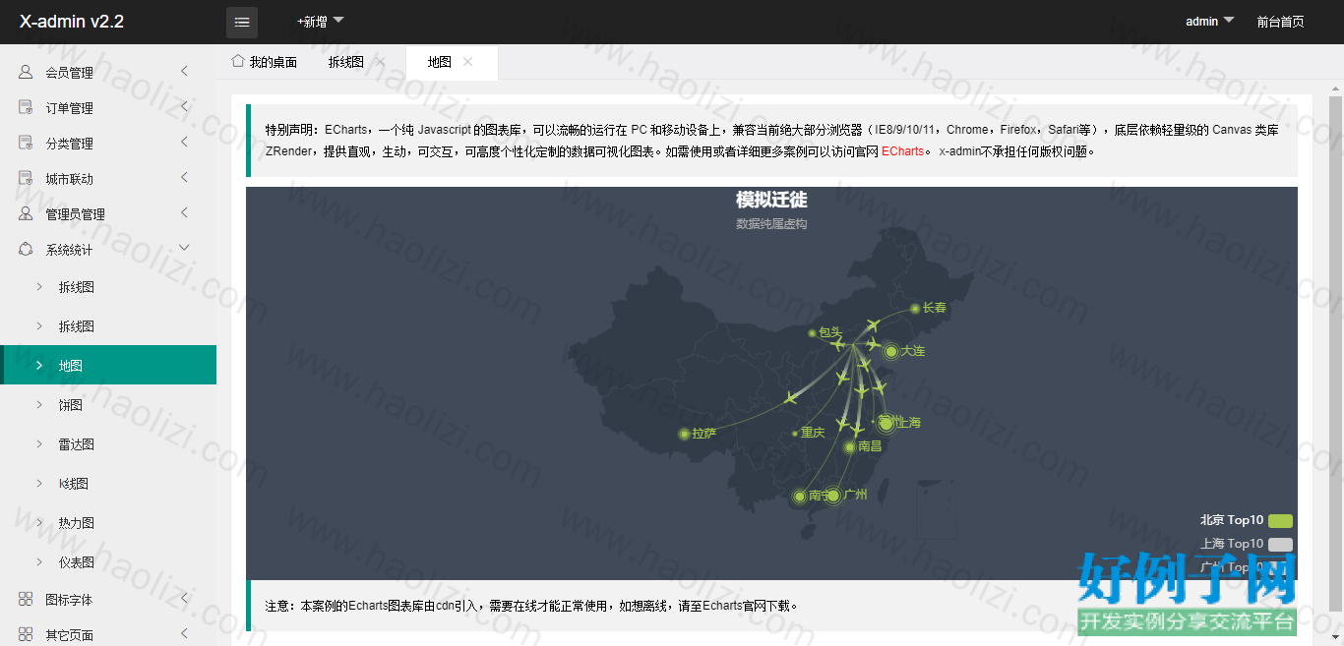Click the home icon on 我的桌面 tab
1344x646 pixels.
[x=237, y=61]
